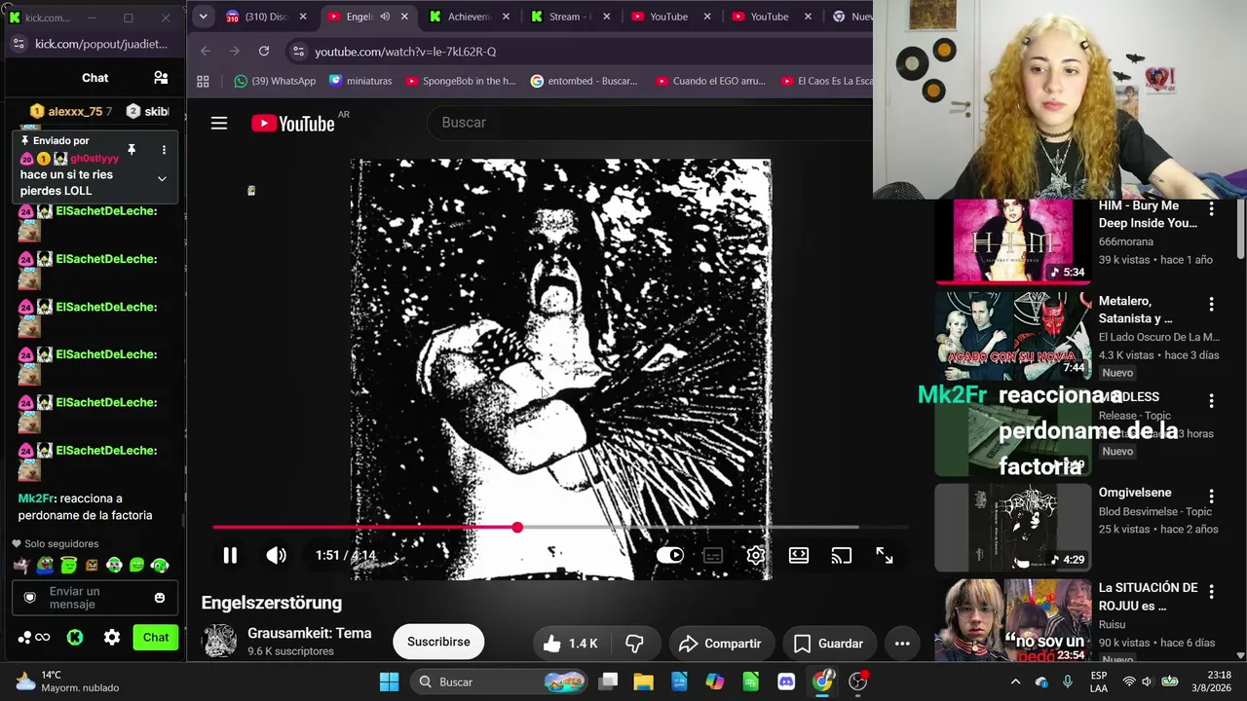The height and width of the screenshot is (701, 1247).
Task: Go to the YouTube home logo
Action: click(x=293, y=123)
